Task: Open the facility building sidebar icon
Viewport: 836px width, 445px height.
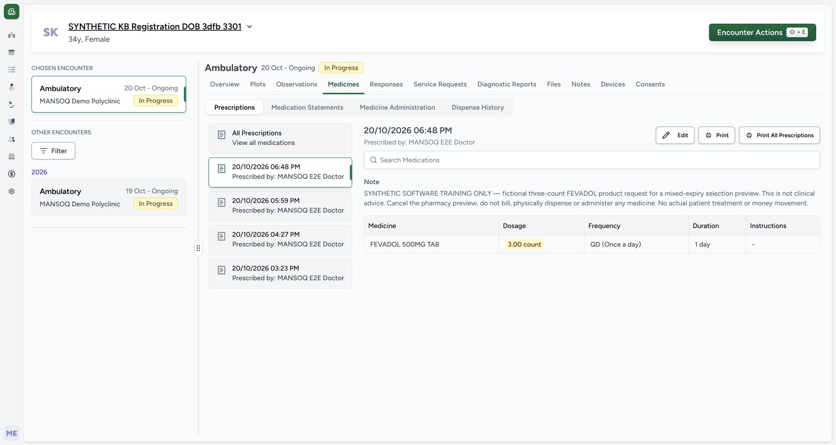Action: pyautogui.click(x=12, y=35)
